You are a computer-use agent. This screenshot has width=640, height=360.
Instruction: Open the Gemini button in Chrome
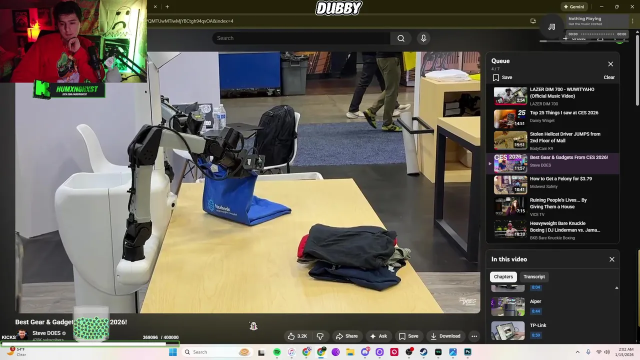pos(573,6)
